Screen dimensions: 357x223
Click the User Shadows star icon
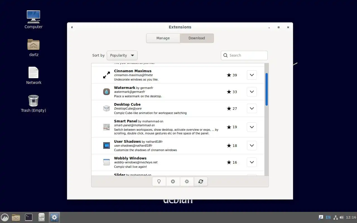pyautogui.click(x=229, y=146)
